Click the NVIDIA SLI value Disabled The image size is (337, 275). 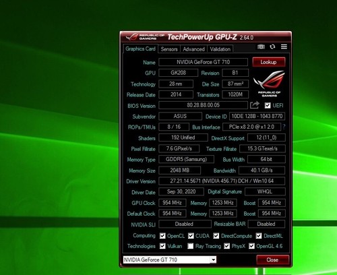(185, 224)
